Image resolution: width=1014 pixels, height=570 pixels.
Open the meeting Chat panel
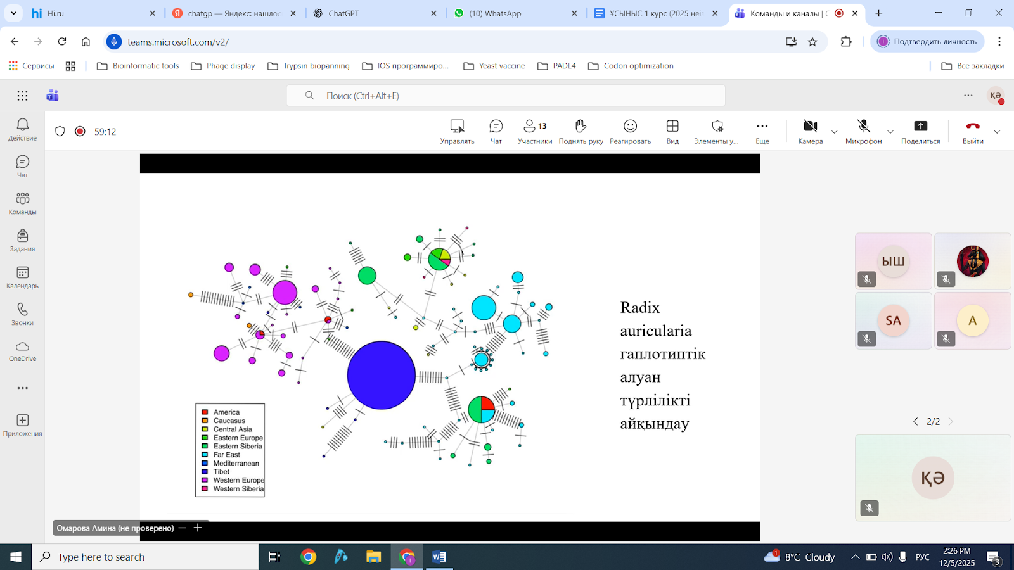point(496,131)
